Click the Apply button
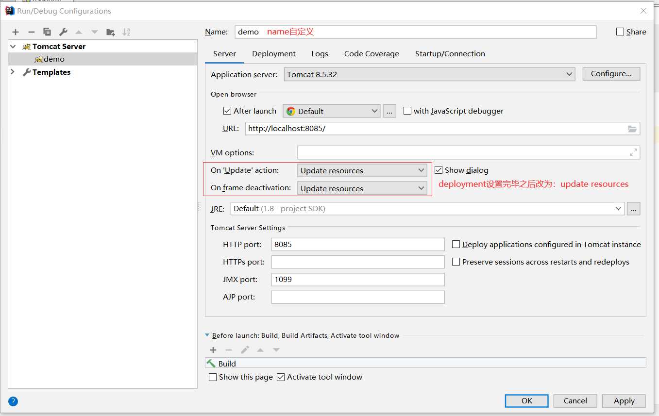 (624, 401)
